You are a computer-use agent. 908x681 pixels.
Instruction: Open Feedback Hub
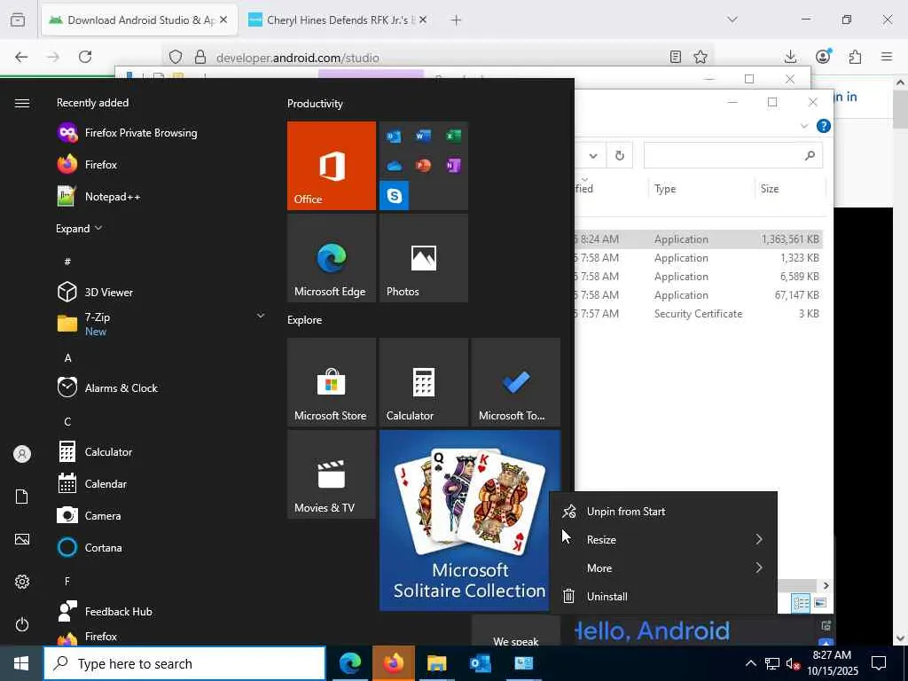point(105,612)
